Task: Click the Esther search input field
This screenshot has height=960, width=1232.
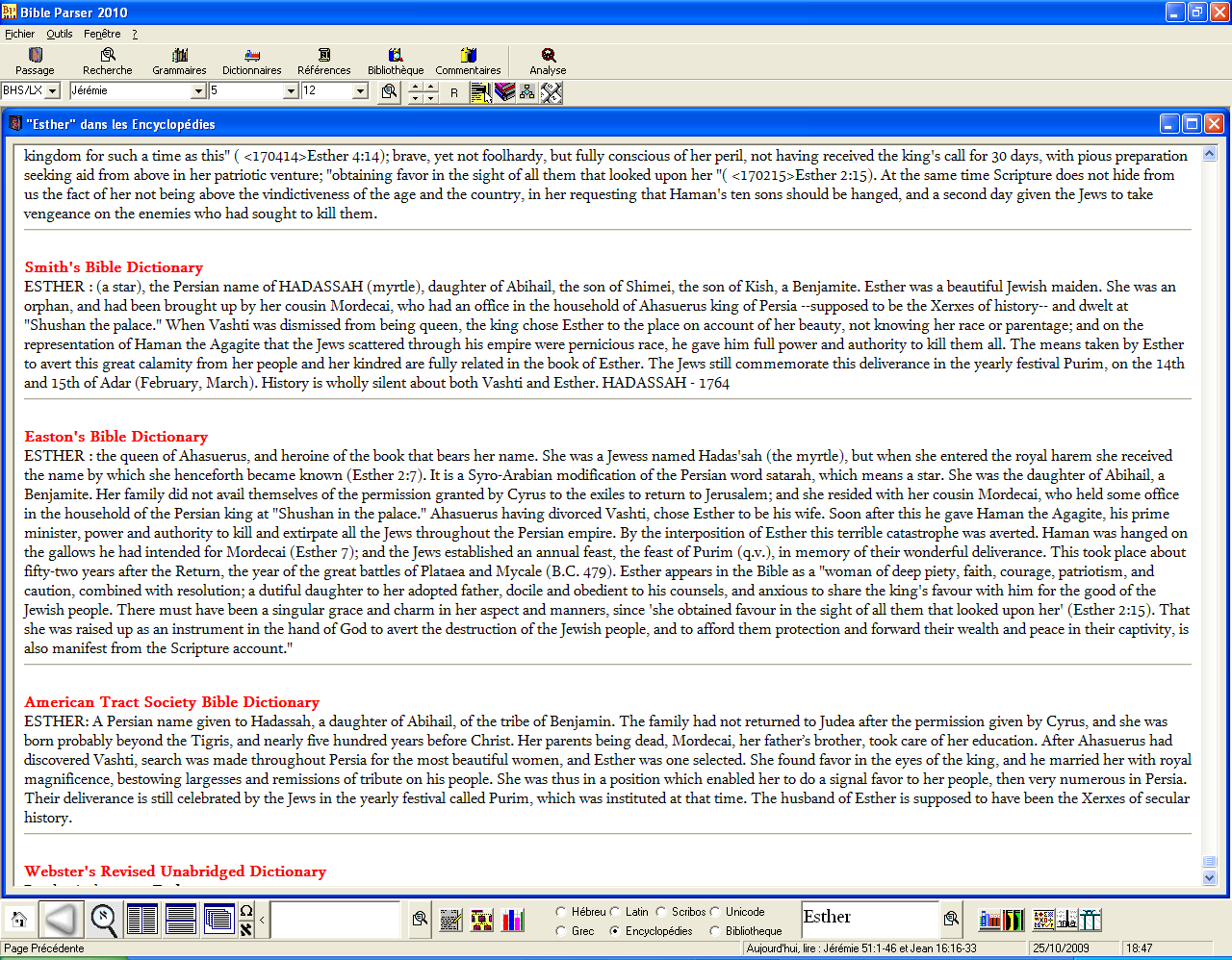Action: (870, 919)
